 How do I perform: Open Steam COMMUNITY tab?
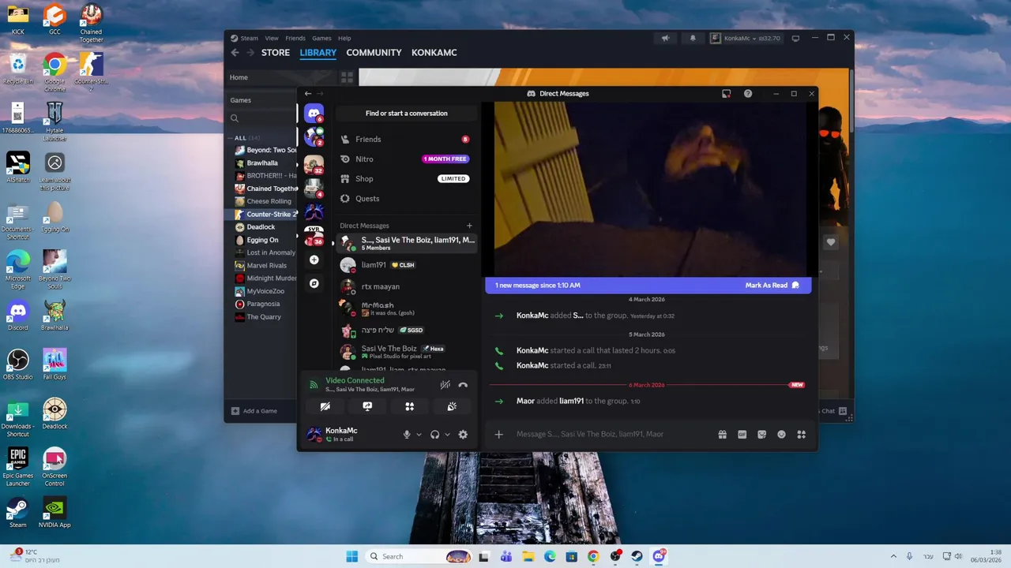pyautogui.click(x=374, y=53)
